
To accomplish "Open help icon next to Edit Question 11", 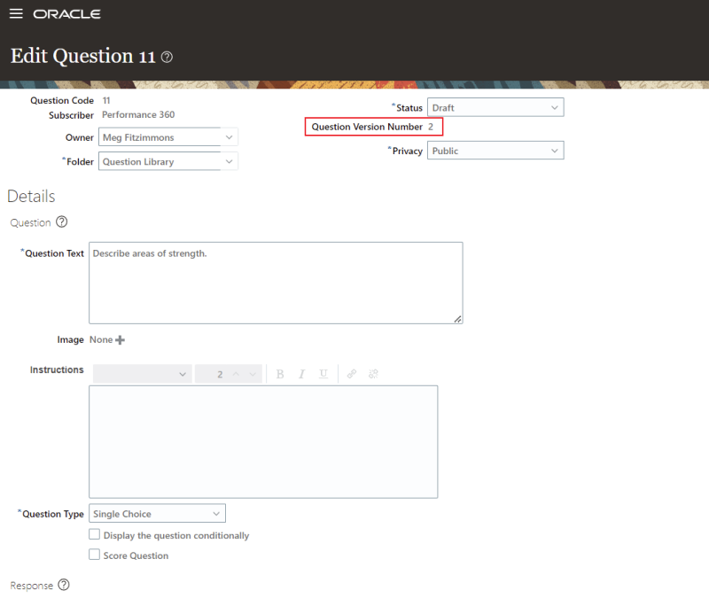I will coord(167,57).
